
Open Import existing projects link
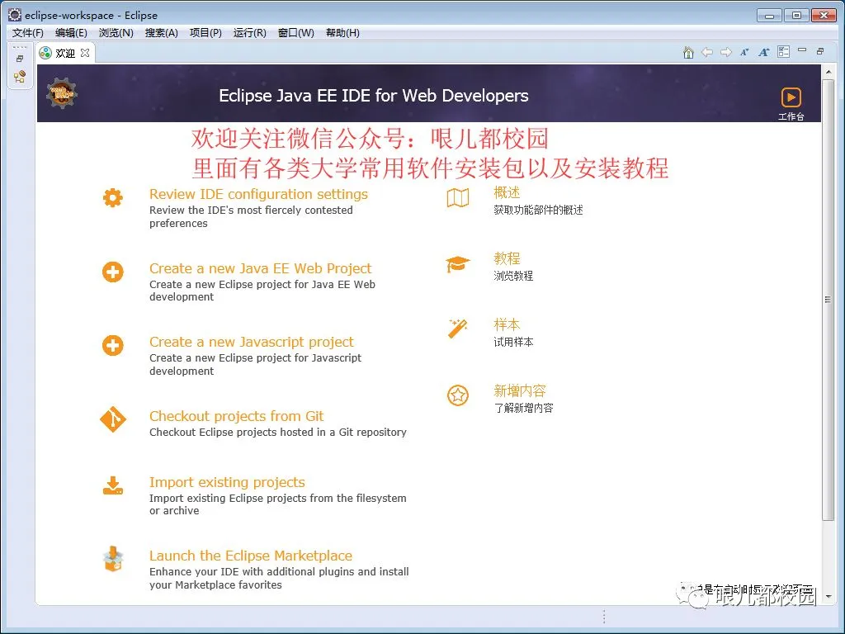pyautogui.click(x=227, y=482)
